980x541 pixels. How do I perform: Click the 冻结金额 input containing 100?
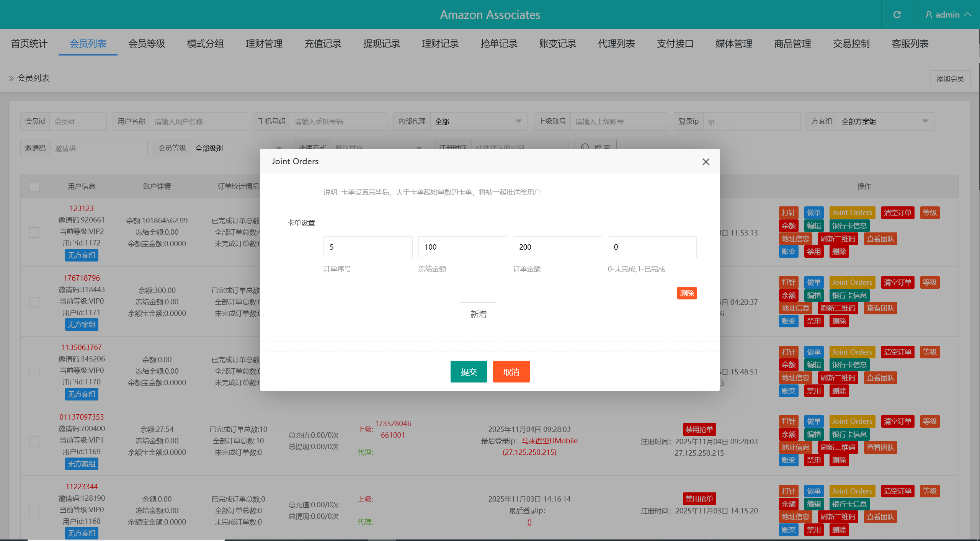(x=462, y=247)
